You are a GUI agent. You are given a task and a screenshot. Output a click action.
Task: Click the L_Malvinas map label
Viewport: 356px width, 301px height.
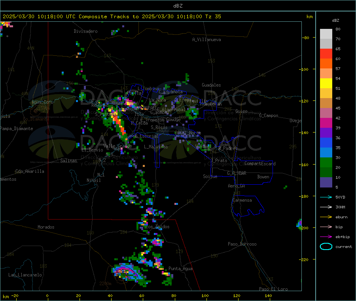coord(156,147)
